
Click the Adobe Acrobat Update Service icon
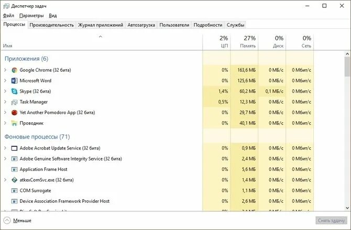click(14, 148)
